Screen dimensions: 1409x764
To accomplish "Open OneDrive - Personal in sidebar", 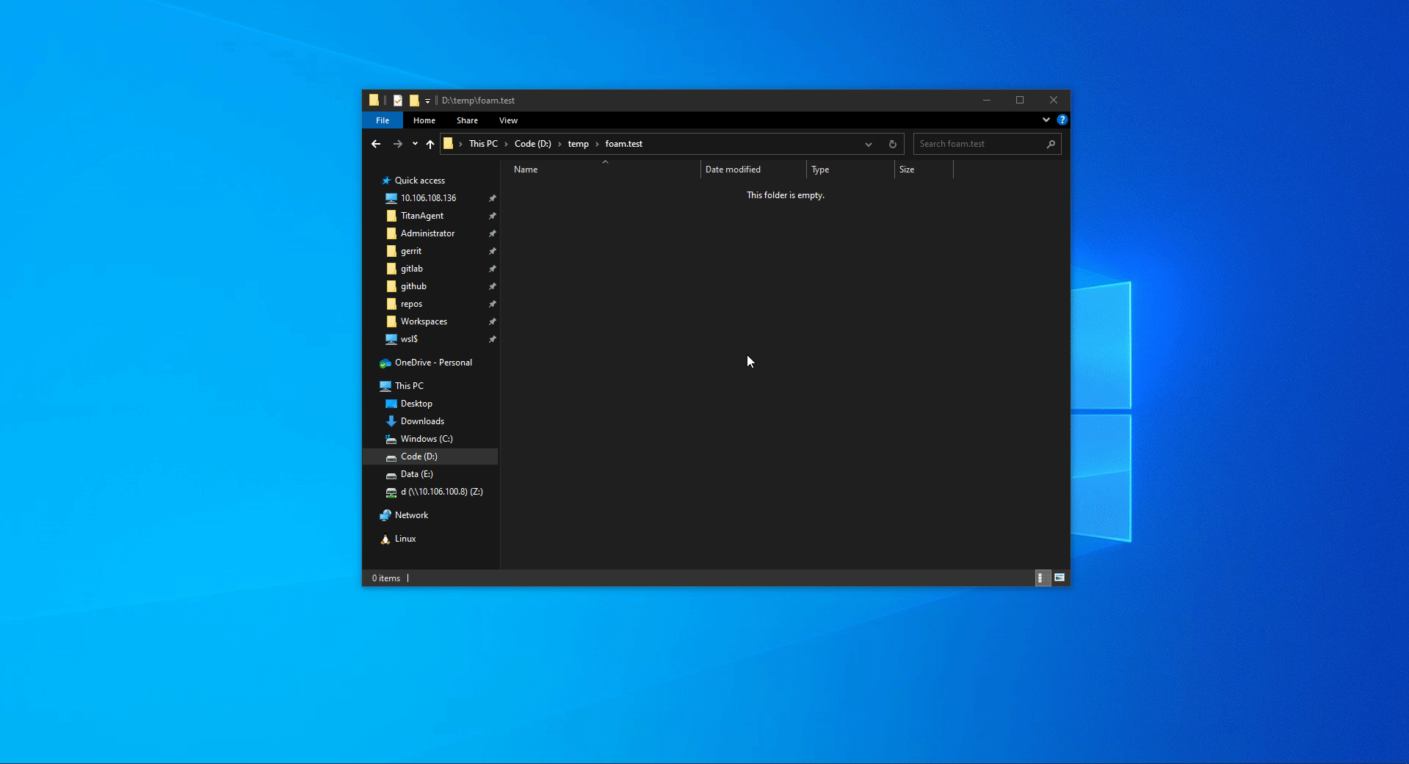I will coord(433,363).
